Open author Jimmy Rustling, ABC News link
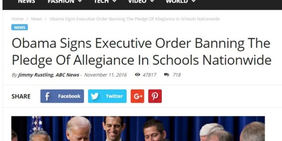The height and width of the screenshot is (141, 282). (49, 75)
